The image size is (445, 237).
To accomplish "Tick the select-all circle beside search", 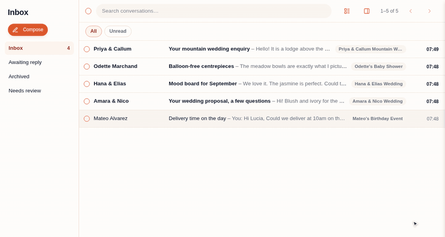I will coord(88,11).
